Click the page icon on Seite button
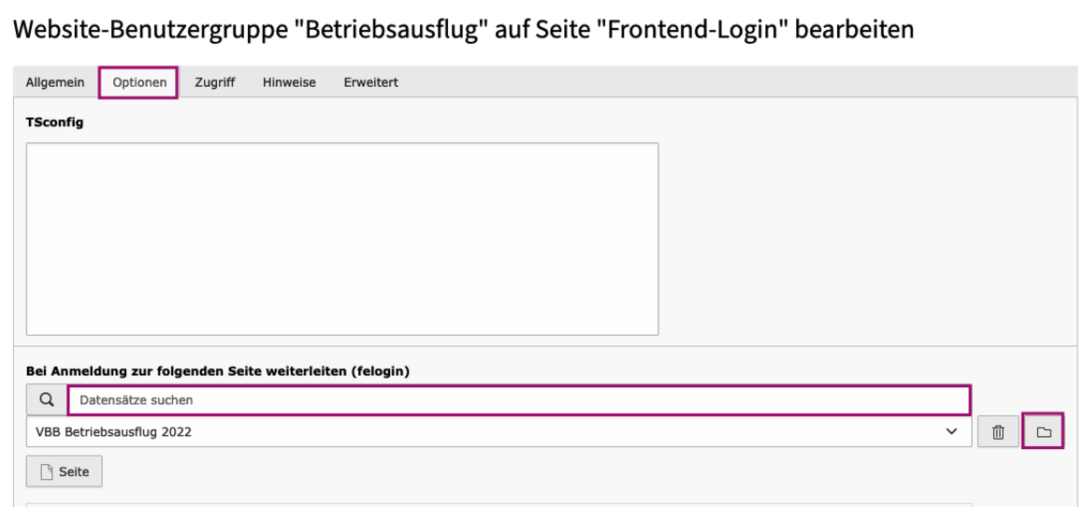Image resolution: width=1085 pixels, height=507 pixels. [44, 472]
